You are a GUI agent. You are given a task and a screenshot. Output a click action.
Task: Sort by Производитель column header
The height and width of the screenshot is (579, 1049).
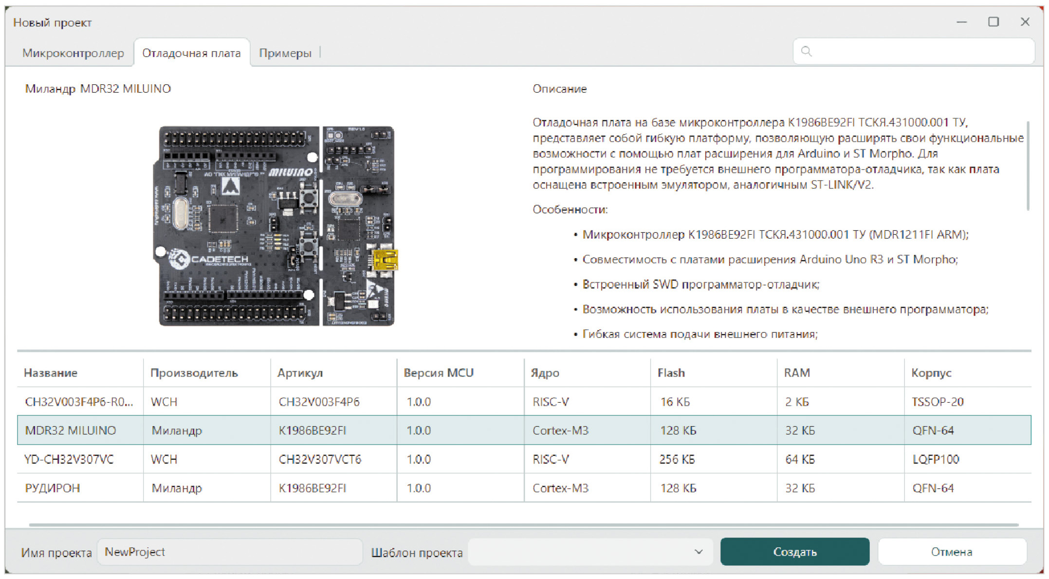(194, 373)
